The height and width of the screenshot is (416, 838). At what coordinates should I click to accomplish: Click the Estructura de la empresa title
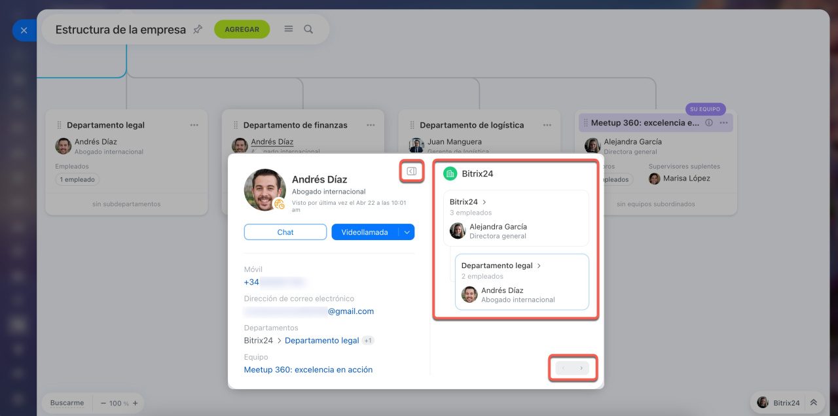pyautogui.click(x=120, y=29)
